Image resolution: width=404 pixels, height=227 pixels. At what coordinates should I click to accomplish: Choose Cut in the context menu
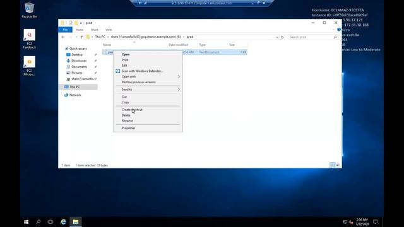click(x=148, y=96)
